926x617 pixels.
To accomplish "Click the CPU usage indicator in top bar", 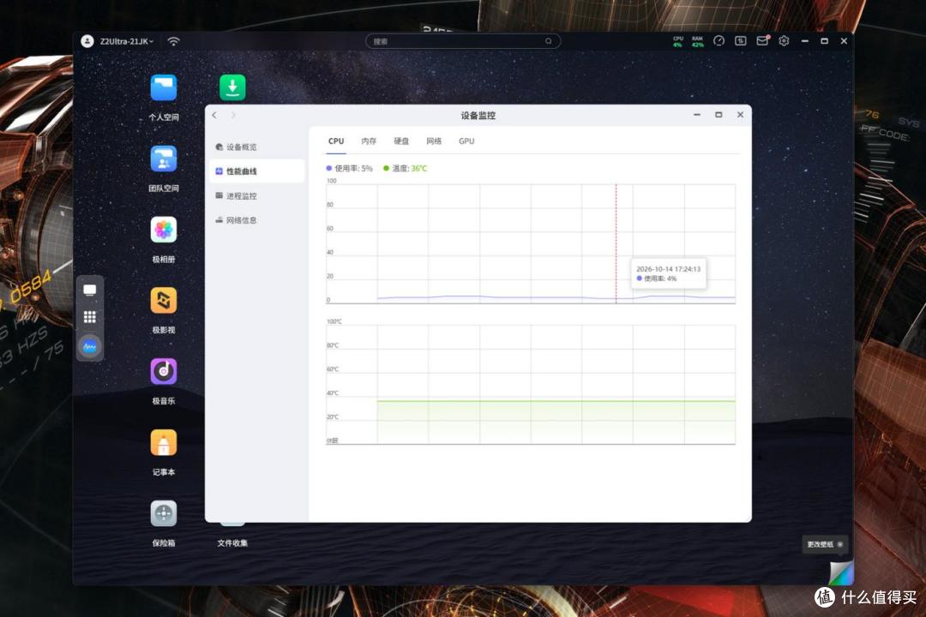I will click(677, 41).
